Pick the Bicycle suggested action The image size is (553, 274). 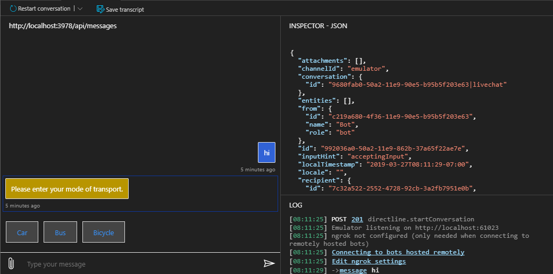(x=104, y=233)
